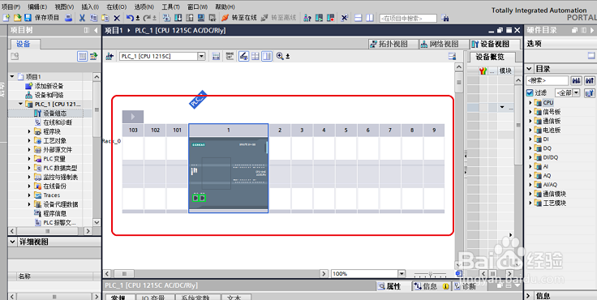Select the CPU module in slot 1
This screenshot has height=300, width=597.
(x=229, y=174)
